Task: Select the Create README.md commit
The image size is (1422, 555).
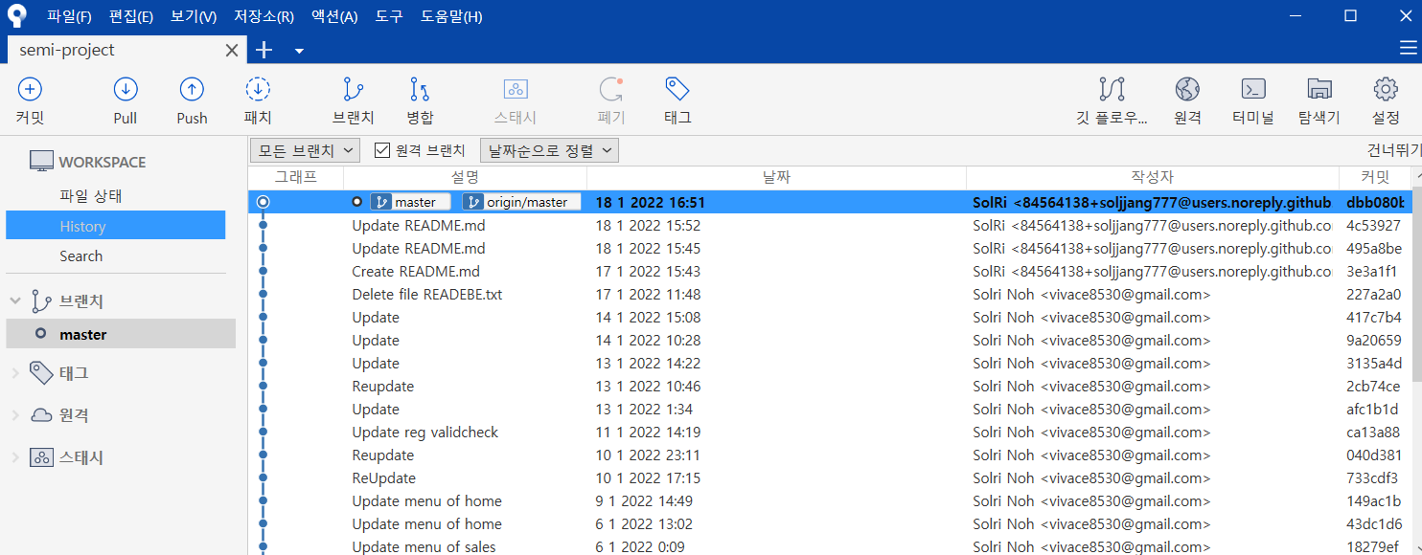Action: point(830,271)
